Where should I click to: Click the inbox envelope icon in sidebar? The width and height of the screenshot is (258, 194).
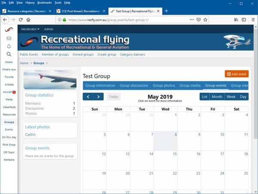pos(9,38)
